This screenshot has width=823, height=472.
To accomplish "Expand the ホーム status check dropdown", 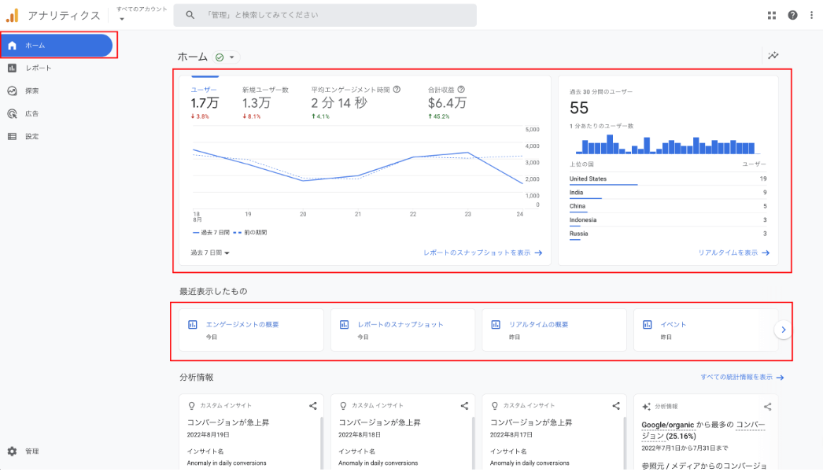I will coord(227,57).
